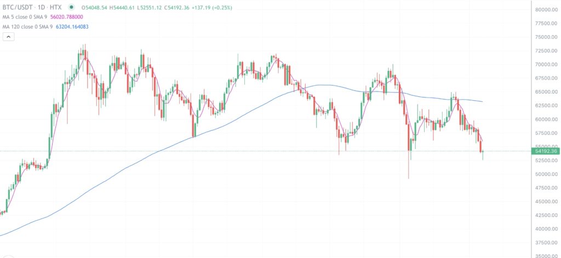Click the green market status dot
561x258 pixels.
72,8
